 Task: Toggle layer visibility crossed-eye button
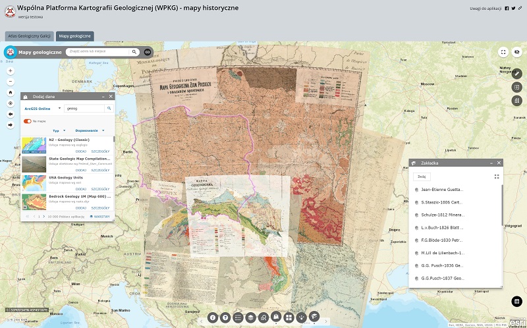pyautogui.click(x=517, y=52)
